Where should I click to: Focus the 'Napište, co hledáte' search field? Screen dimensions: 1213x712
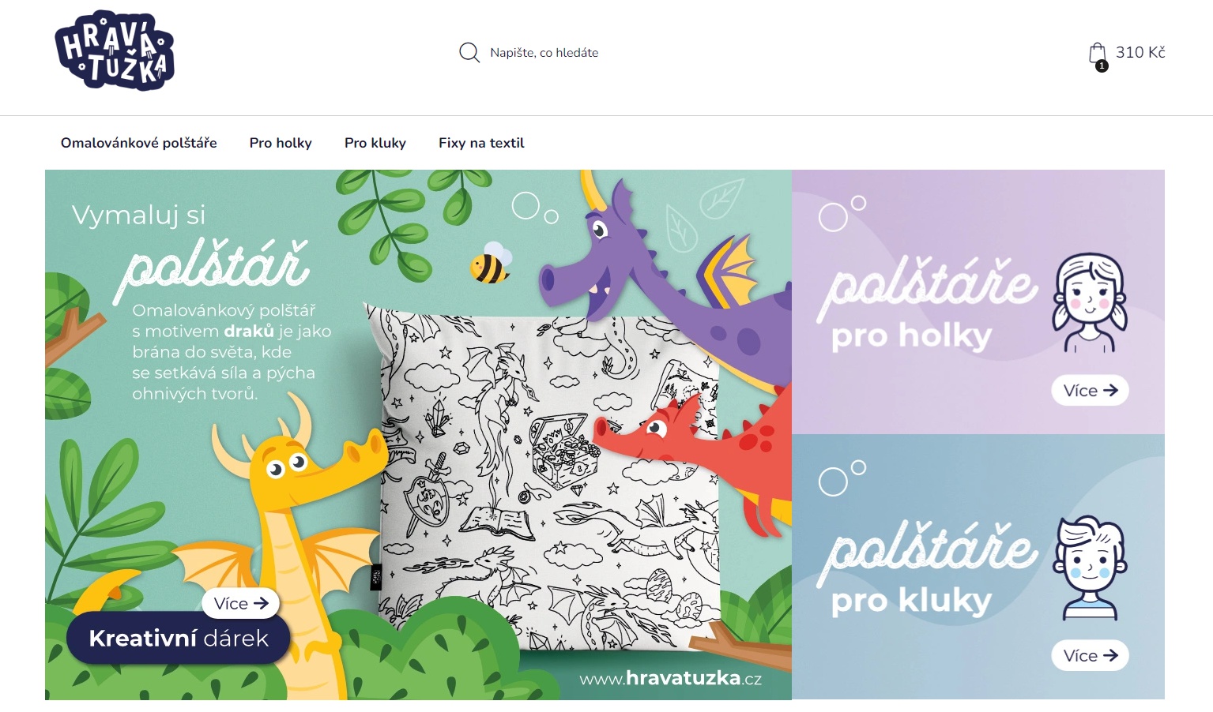544,53
